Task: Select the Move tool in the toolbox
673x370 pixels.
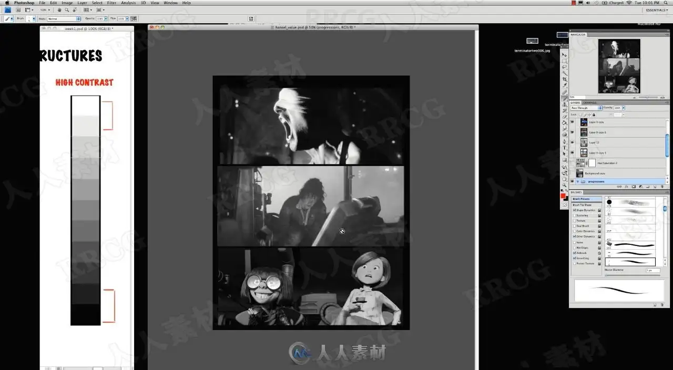Action: click(x=565, y=55)
